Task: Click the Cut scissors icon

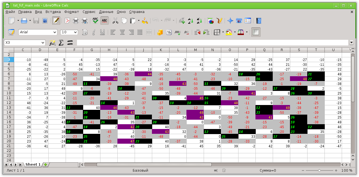Action: [x=115, y=21]
